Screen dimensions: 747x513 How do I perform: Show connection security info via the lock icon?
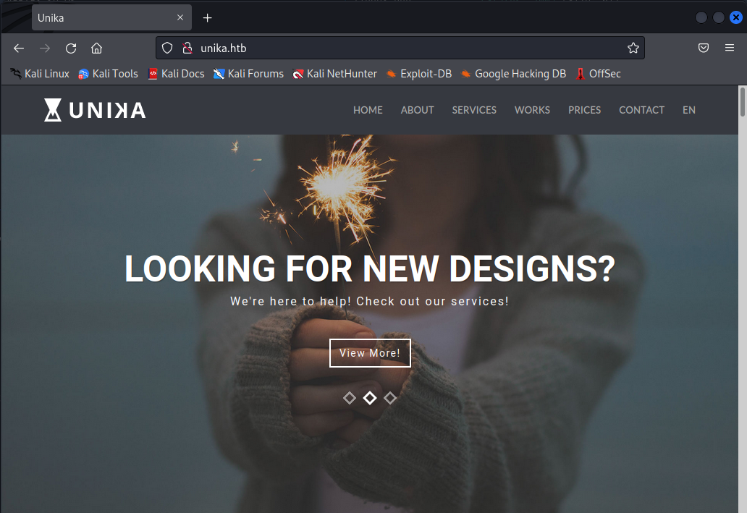point(187,48)
